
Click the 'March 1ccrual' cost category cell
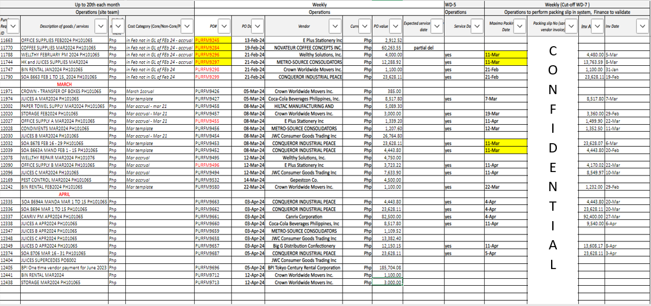[x=160, y=91]
